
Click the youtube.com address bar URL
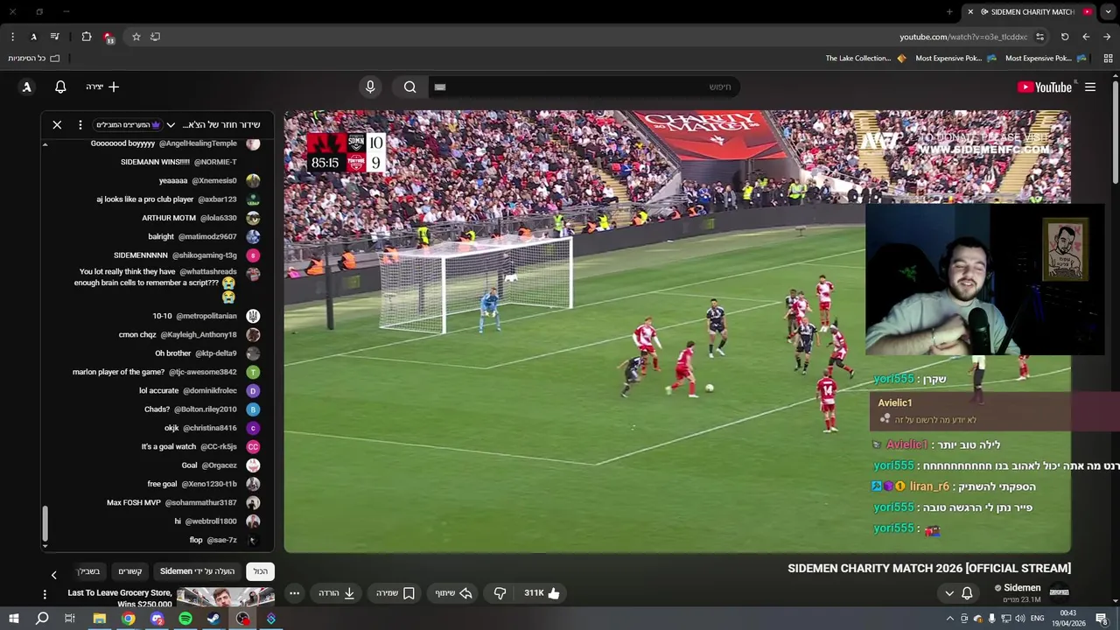click(963, 37)
